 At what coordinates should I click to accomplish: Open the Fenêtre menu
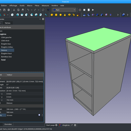tap(55, 6)
